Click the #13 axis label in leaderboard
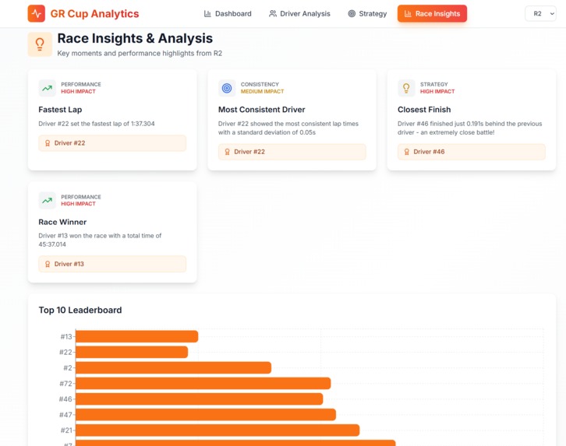Viewport: 566px width, 446px height. [66, 336]
